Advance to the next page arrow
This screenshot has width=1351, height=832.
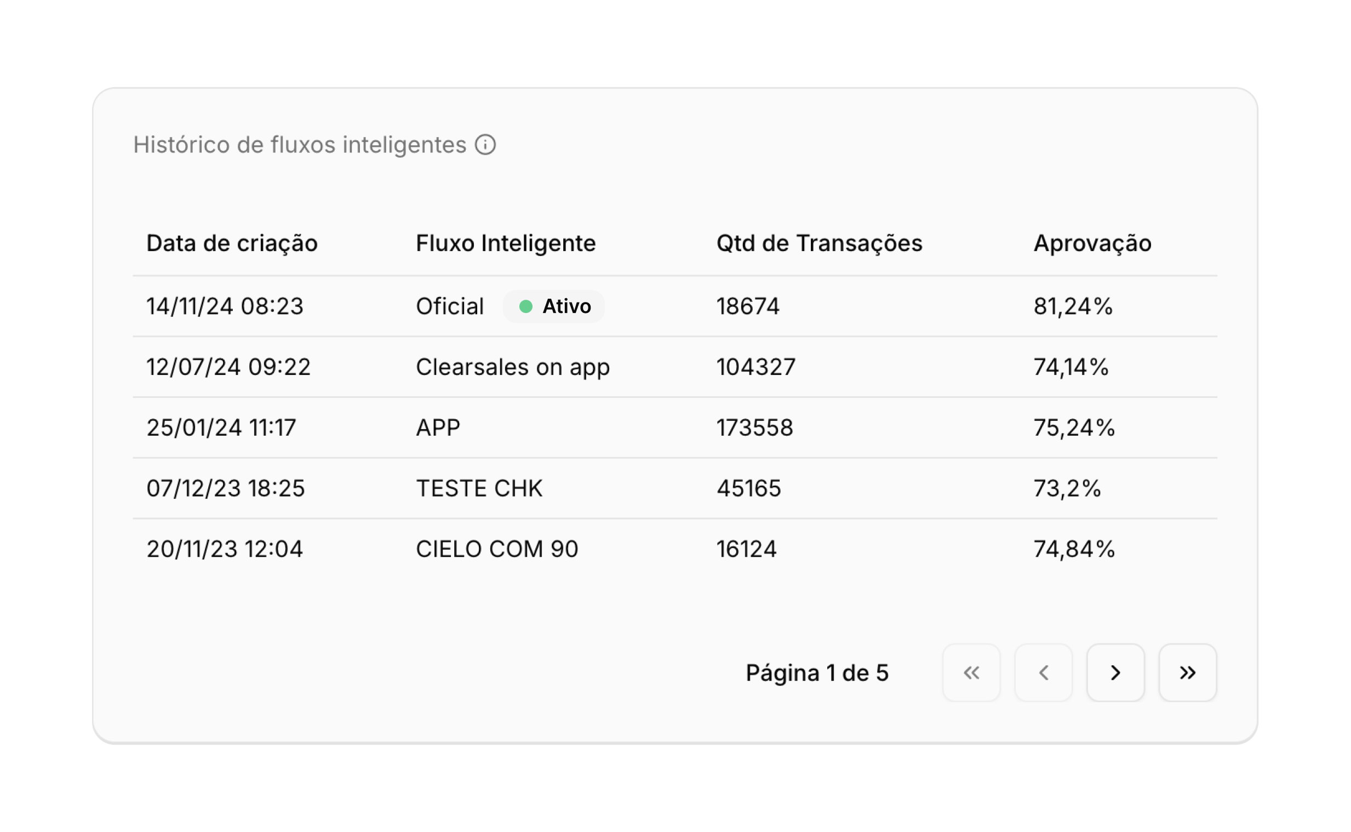1115,673
